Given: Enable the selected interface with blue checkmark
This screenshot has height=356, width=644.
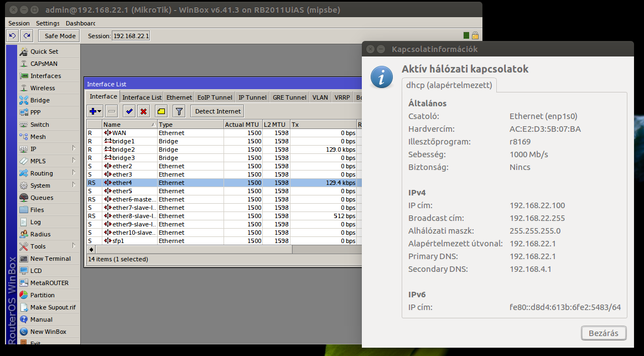Looking at the screenshot, I should click(129, 111).
